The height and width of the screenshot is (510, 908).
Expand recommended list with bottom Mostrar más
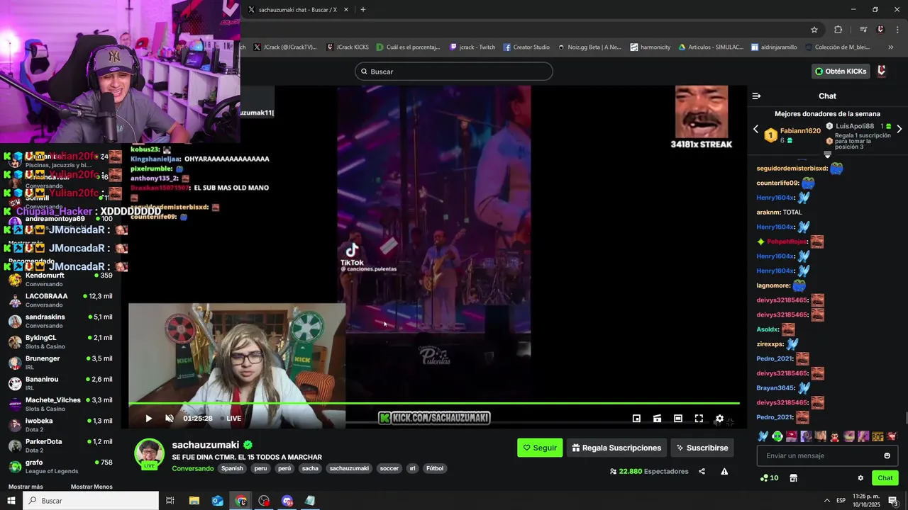26,487
